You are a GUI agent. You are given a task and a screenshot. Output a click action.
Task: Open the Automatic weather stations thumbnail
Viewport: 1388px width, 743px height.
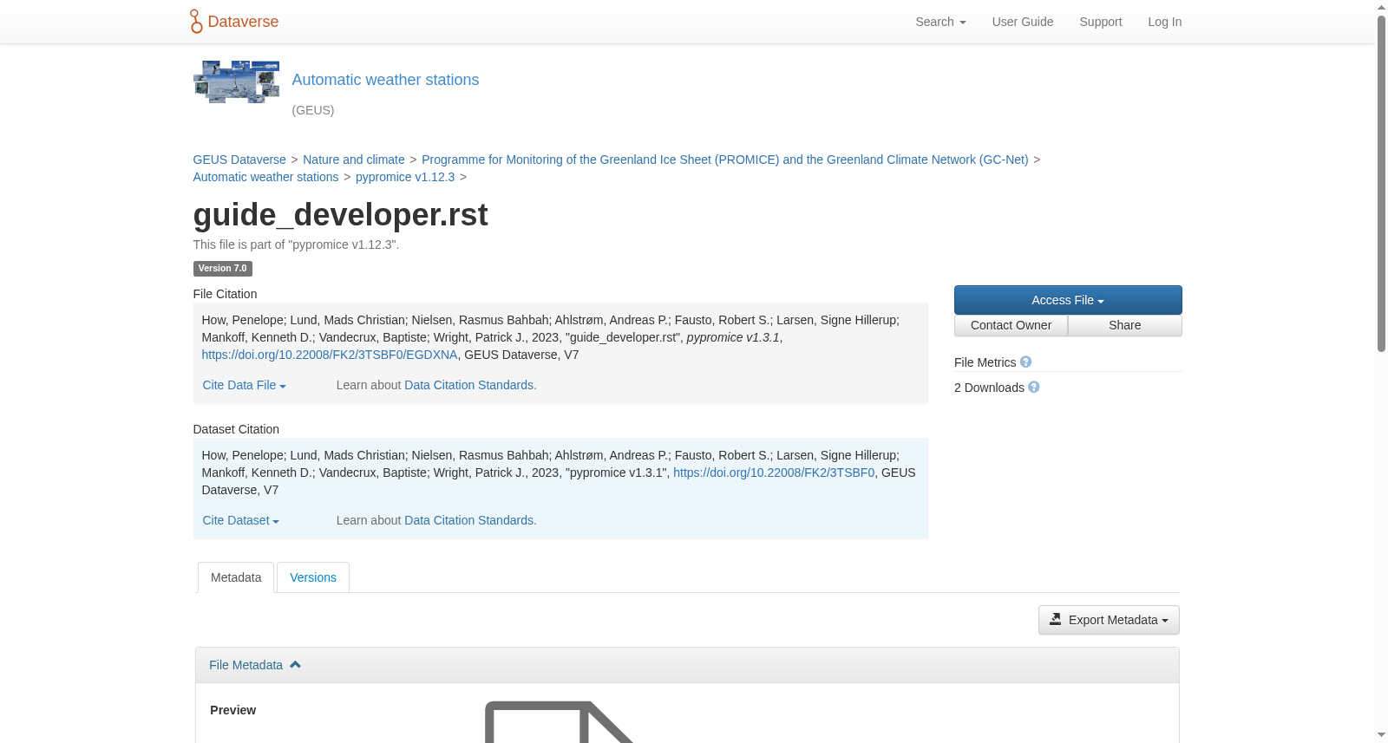[236, 82]
